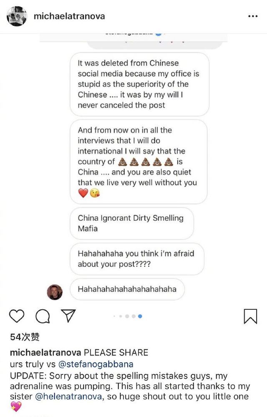This screenshot has height=417, width=267.
Task: Tap the "It was deleted from Chinese" message bubble
Action: [x=139, y=84]
